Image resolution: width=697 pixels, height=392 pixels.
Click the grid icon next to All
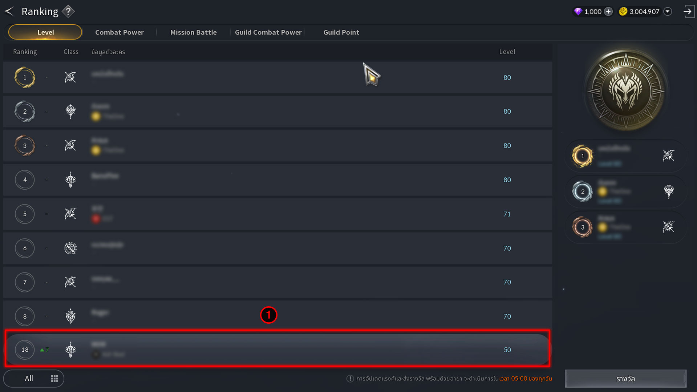click(54, 379)
